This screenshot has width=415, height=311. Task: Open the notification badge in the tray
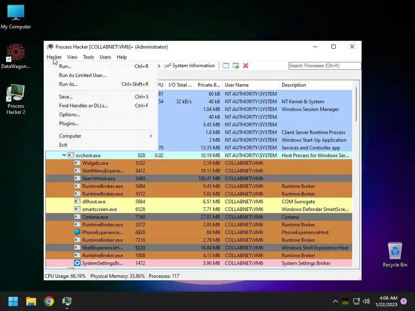tap(404, 301)
